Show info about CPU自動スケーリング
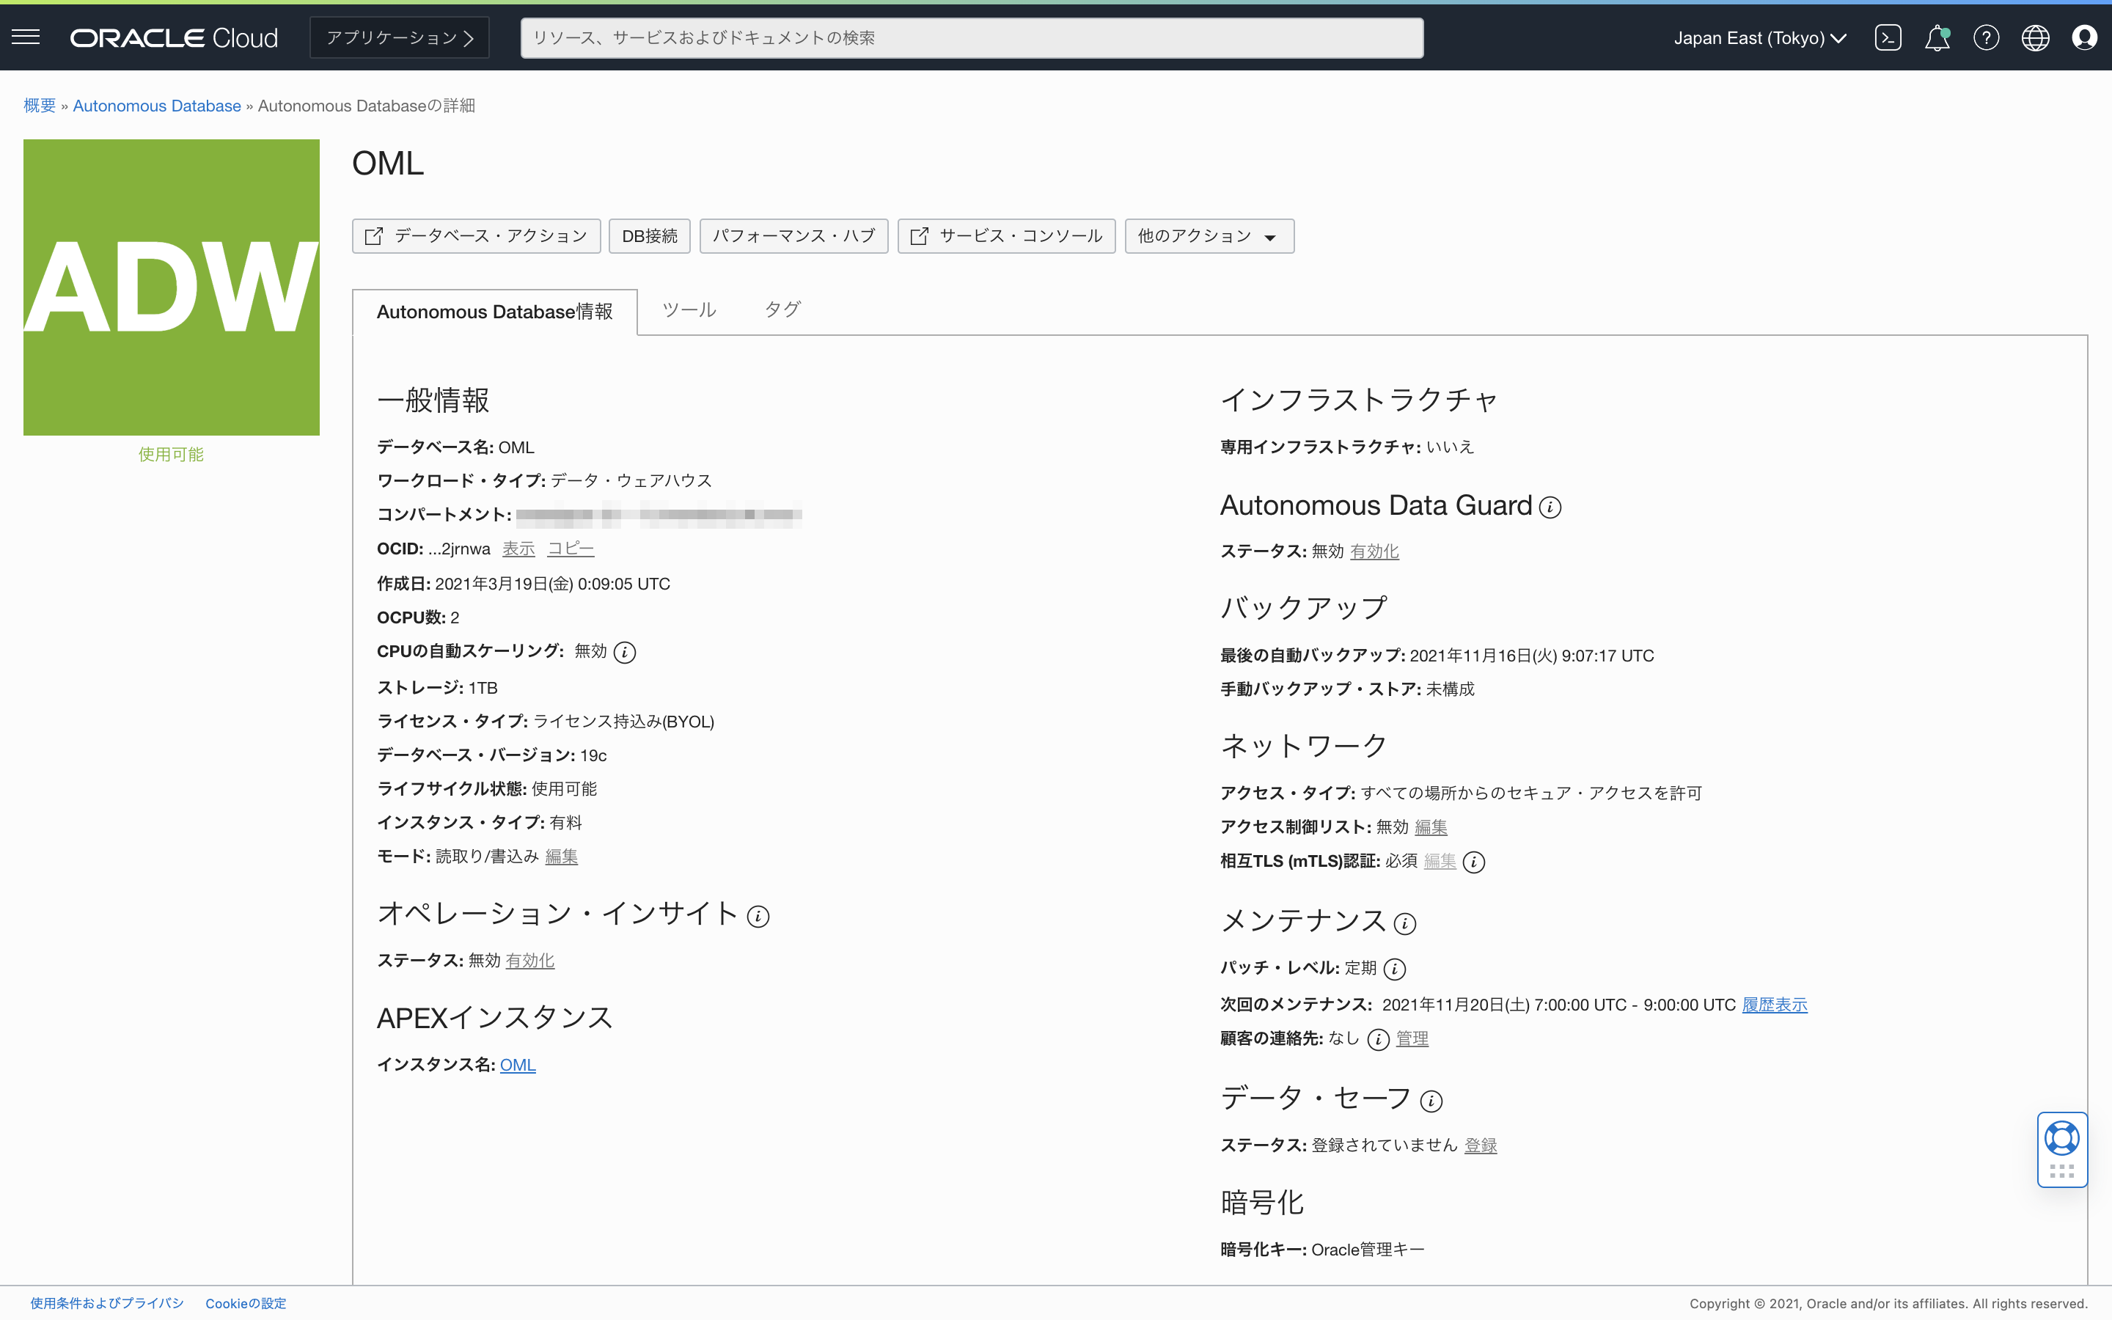Viewport: 2112px width, 1320px height. (625, 652)
